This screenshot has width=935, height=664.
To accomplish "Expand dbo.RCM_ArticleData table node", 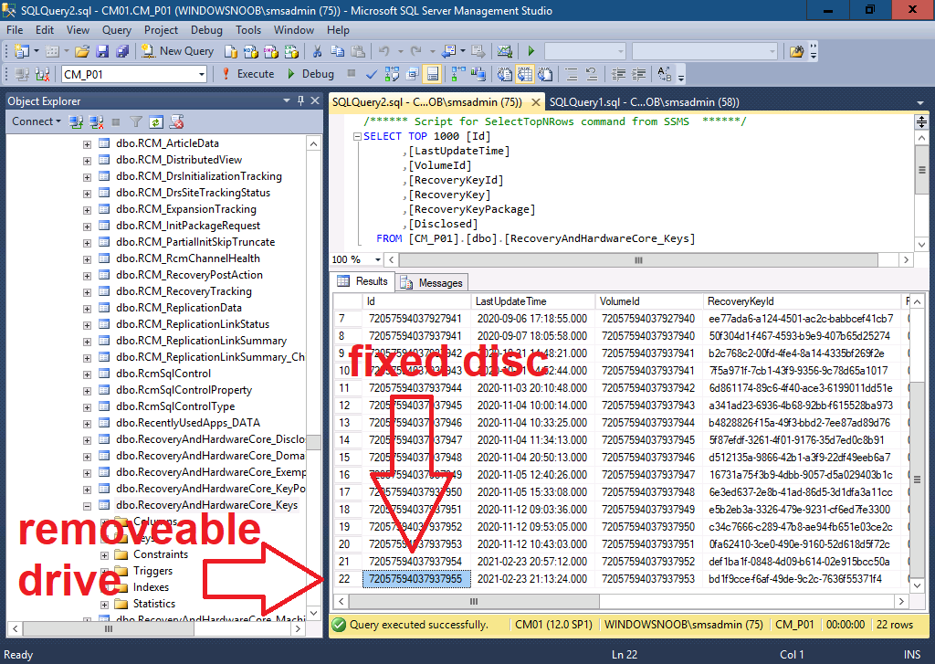I will 87,143.
